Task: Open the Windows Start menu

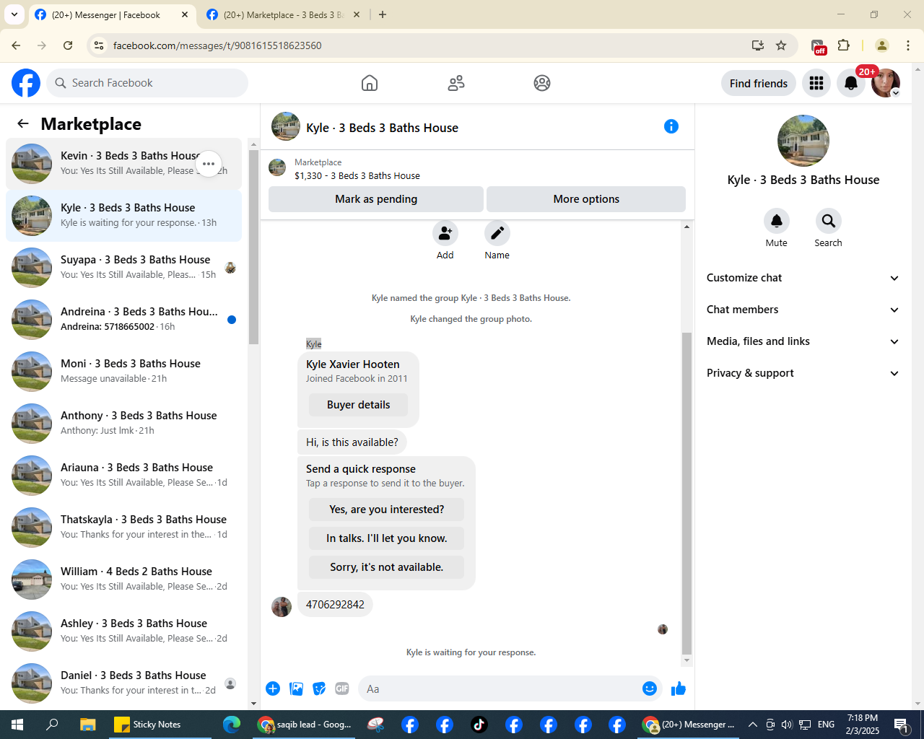Action: pos(17,725)
